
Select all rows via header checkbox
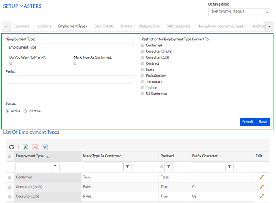click(9, 156)
